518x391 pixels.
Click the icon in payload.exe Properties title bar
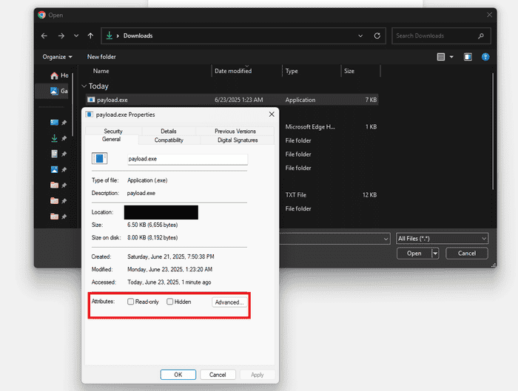pos(89,115)
